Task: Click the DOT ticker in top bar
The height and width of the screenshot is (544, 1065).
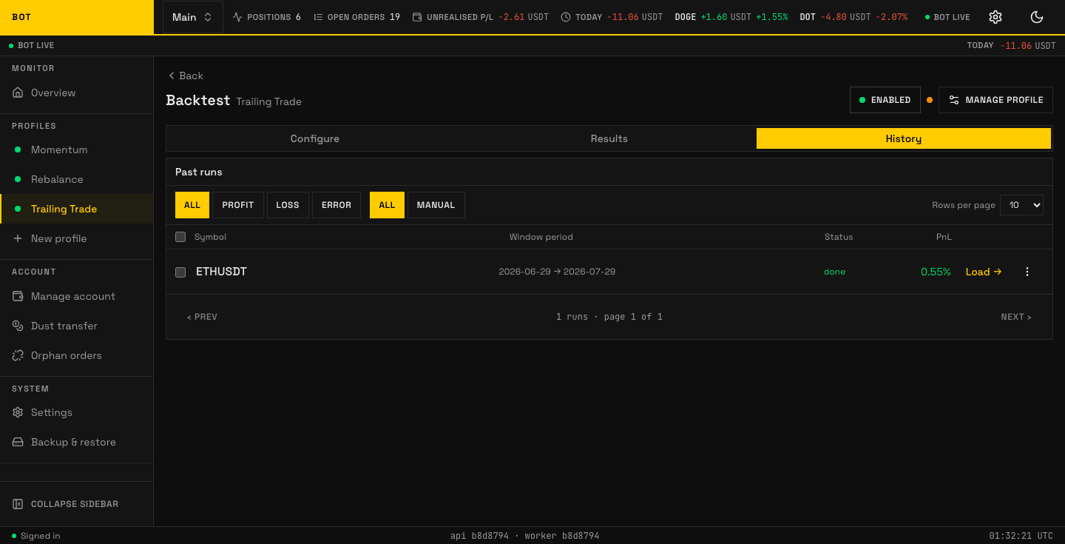Action: 853,17
